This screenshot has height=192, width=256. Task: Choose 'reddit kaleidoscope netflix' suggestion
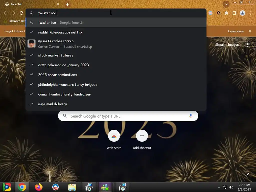coord(116,32)
